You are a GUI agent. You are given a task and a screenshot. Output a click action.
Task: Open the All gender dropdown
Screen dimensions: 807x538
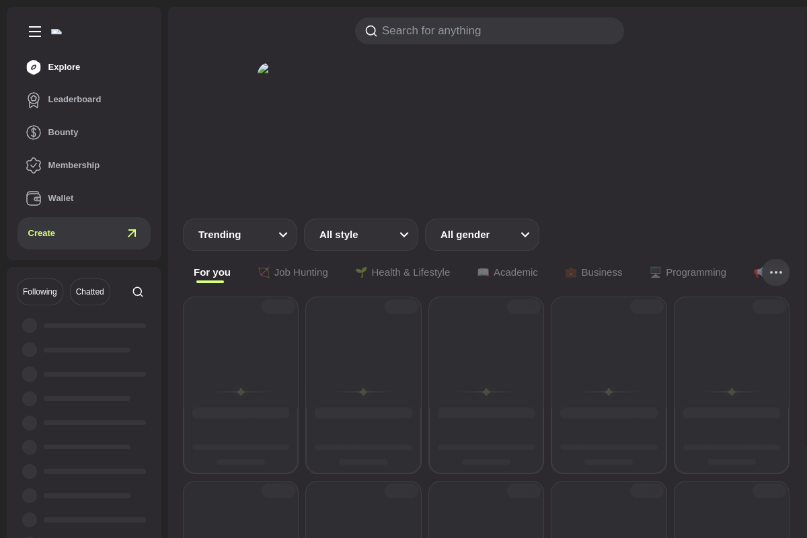pos(482,235)
